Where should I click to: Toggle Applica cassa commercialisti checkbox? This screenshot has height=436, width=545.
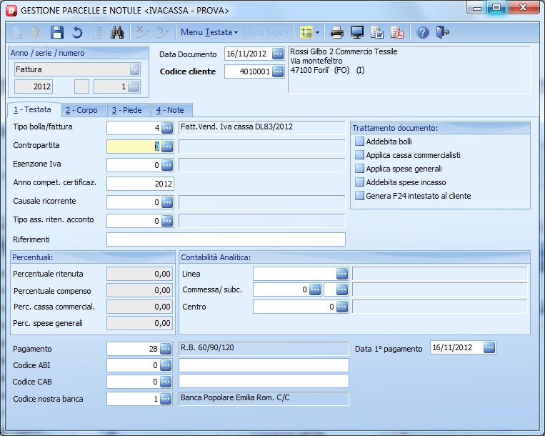click(360, 155)
